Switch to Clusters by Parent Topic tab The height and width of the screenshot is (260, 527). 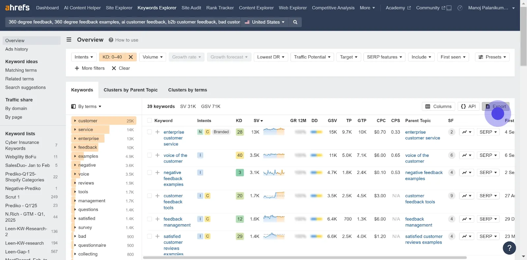click(x=130, y=90)
